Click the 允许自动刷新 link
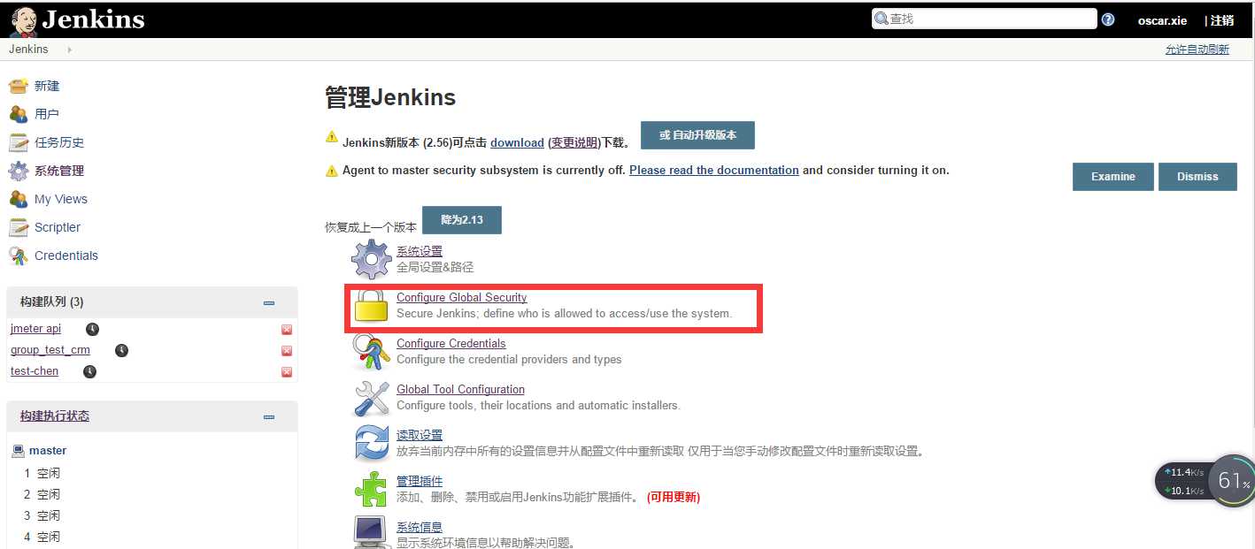 pyautogui.click(x=1197, y=50)
